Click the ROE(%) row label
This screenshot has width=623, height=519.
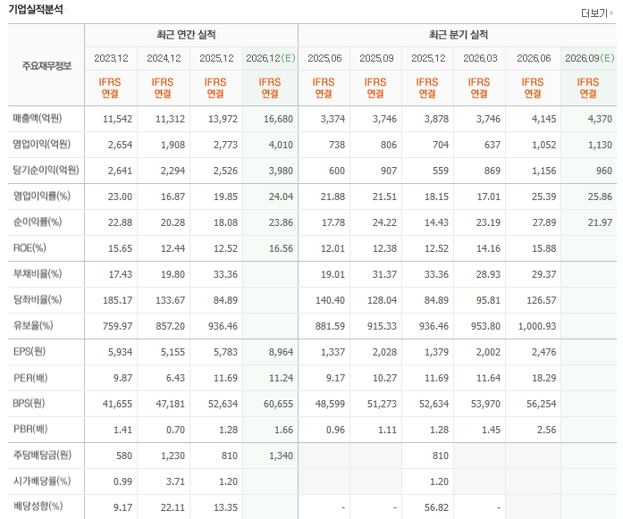(x=29, y=247)
